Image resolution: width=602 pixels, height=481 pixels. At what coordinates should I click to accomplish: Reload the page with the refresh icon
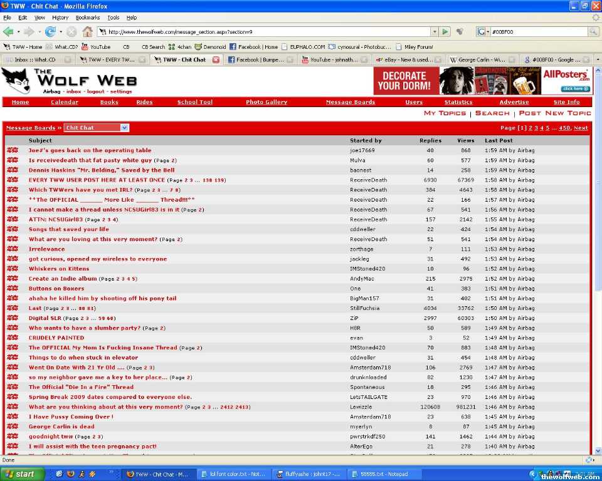tap(50, 31)
